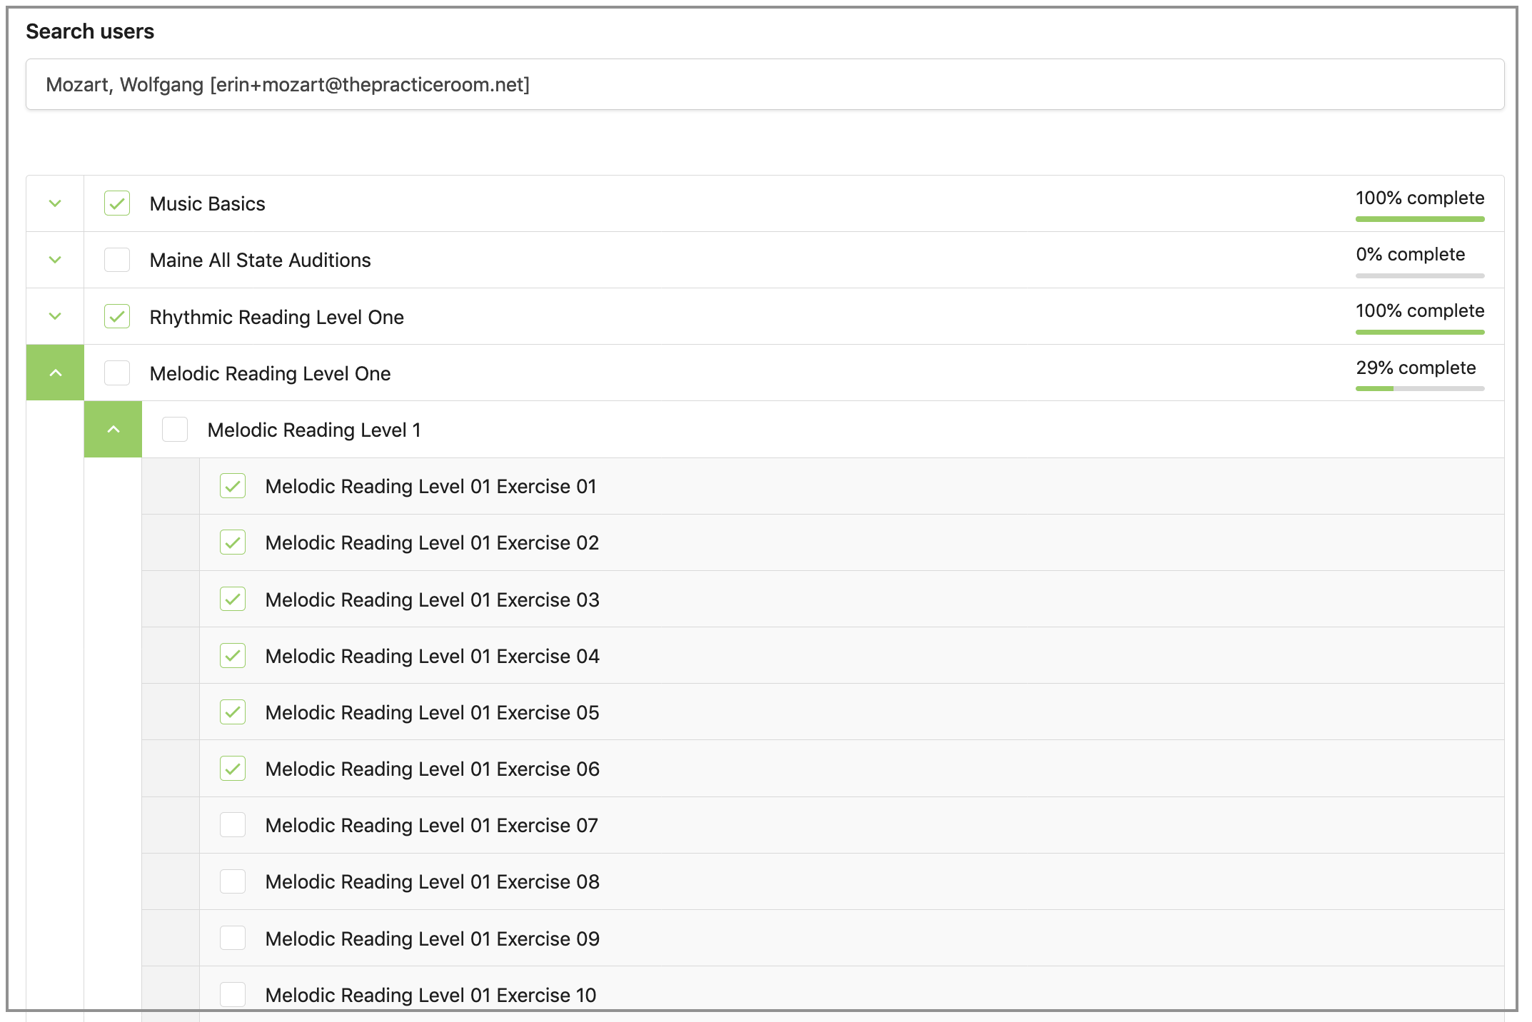The image size is (1532, 1022).
Task: Uncheck Exercise 01 checkbox
Action: click(x=233, y=486)
